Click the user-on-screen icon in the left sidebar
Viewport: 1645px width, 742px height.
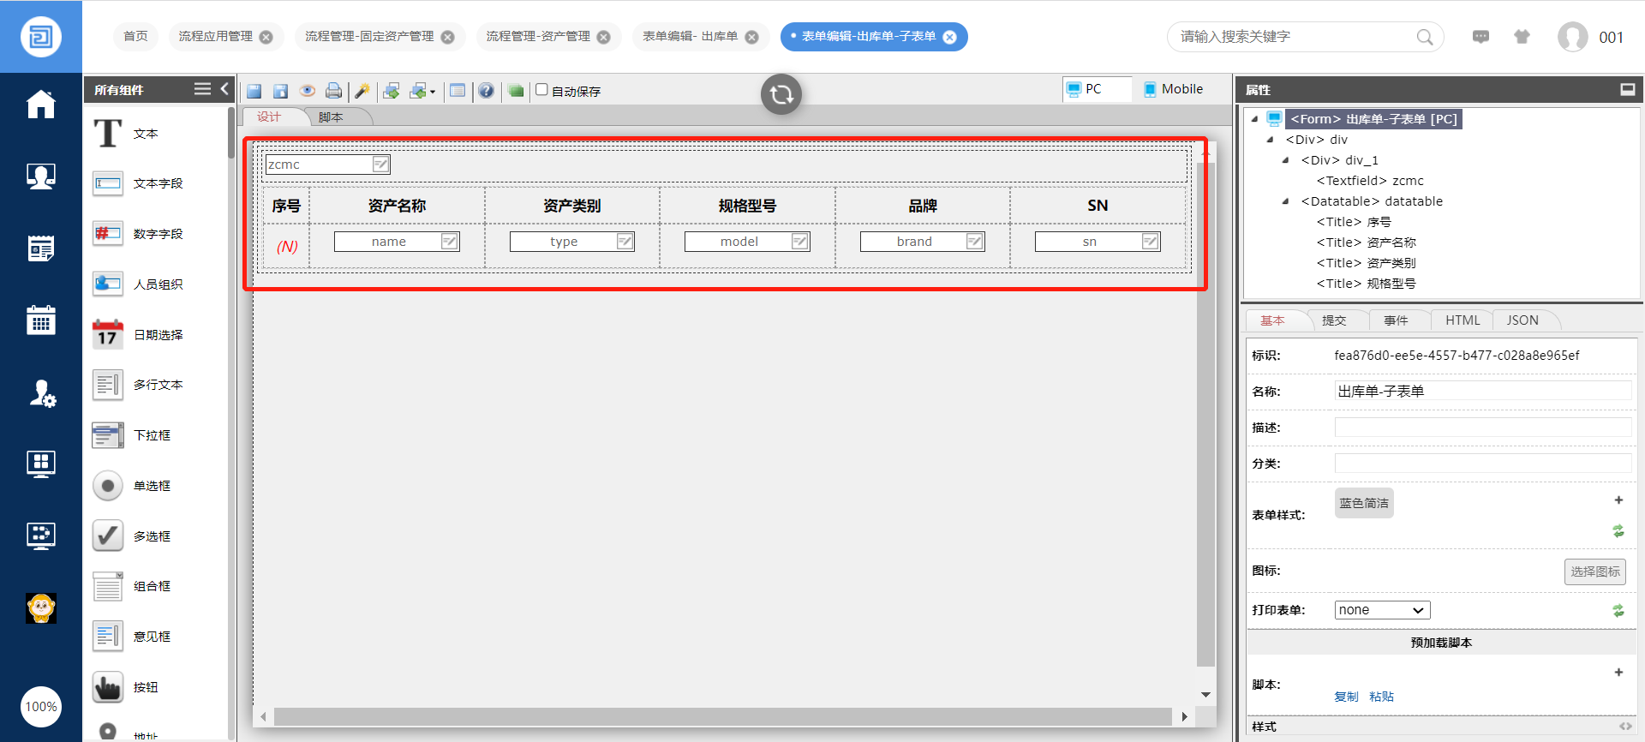click(41, 177)
